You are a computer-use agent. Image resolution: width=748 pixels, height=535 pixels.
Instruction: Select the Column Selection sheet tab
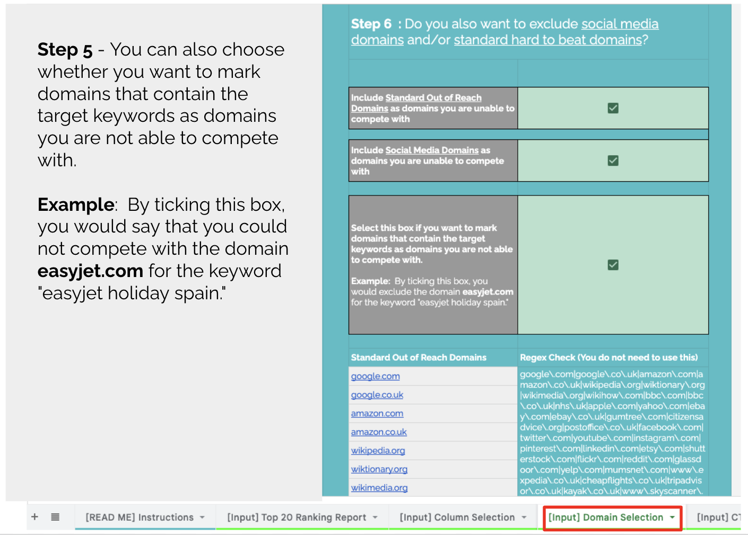click(x=457, y=518)
